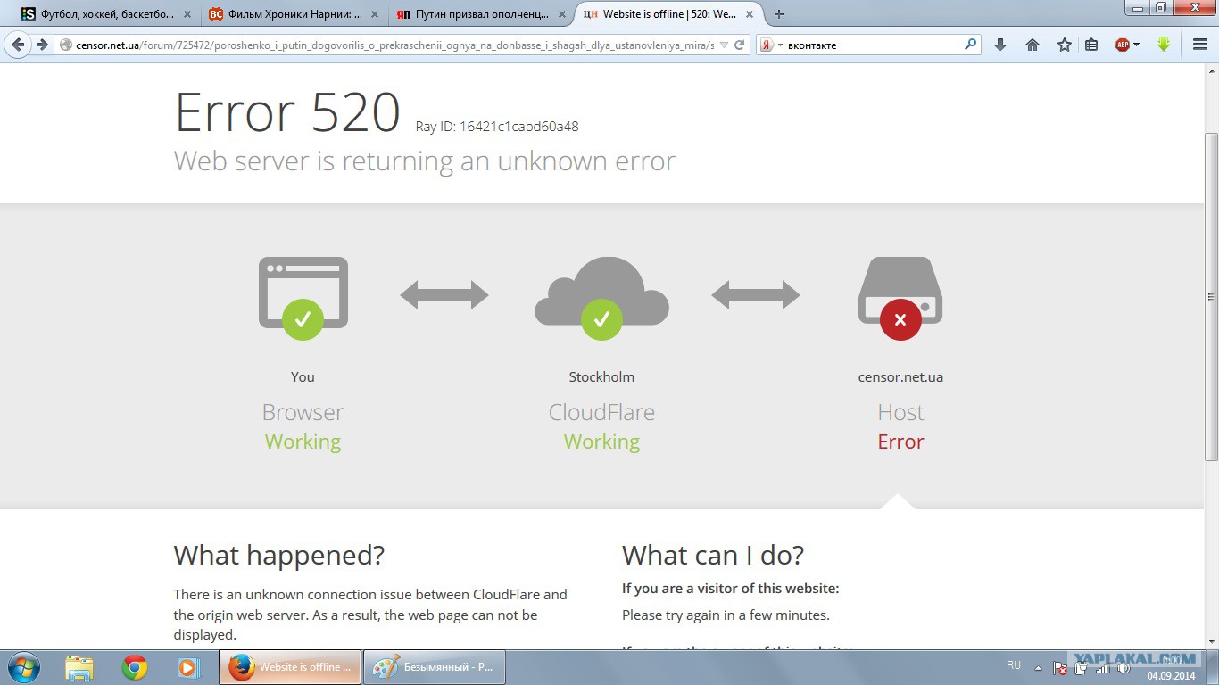Open the downloads arrow icon
The height and width of the screenshot is (685, 1219).
click(1000, 45)
